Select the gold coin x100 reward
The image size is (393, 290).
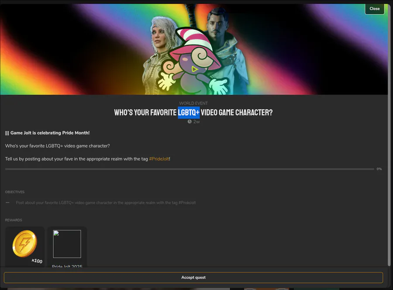pyautogui.click(x=25, y=247)
